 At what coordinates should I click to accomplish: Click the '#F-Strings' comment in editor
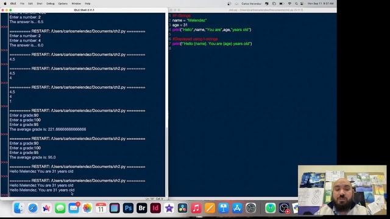[x=182, y=16]
